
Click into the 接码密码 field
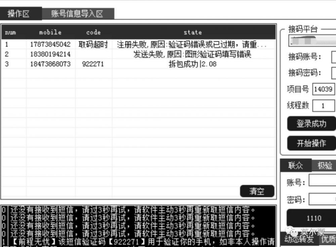[x=333, y=73]
